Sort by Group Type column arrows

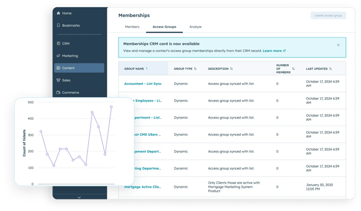point(195,69)
